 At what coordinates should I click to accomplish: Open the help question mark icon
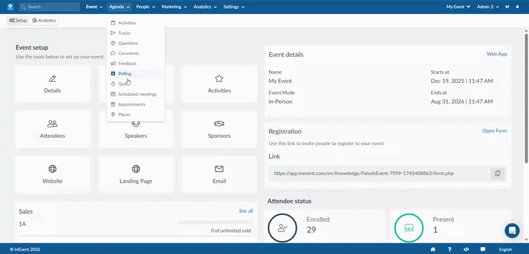(x=450, y=249)
